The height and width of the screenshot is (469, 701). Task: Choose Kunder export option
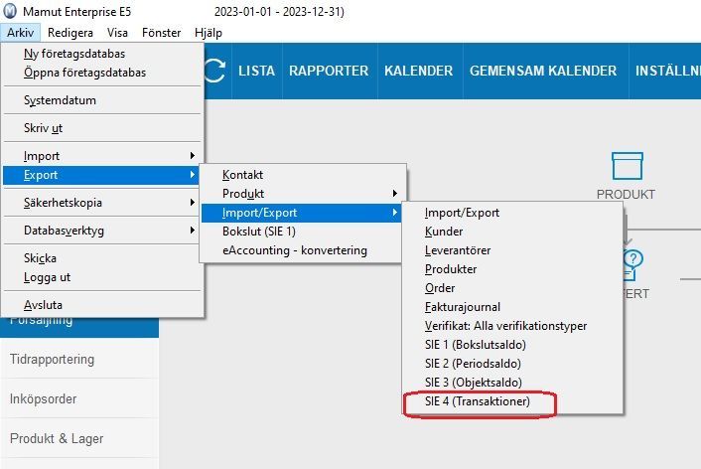coord(512,232)
